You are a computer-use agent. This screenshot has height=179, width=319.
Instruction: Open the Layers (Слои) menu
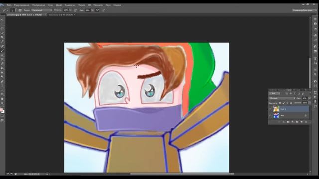point(51,5)
